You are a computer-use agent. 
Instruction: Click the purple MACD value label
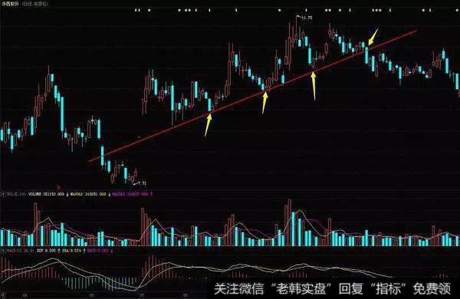pos(97,251)
